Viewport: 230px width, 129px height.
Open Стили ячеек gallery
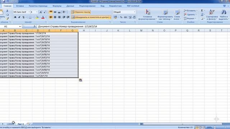tap(177, 15)
